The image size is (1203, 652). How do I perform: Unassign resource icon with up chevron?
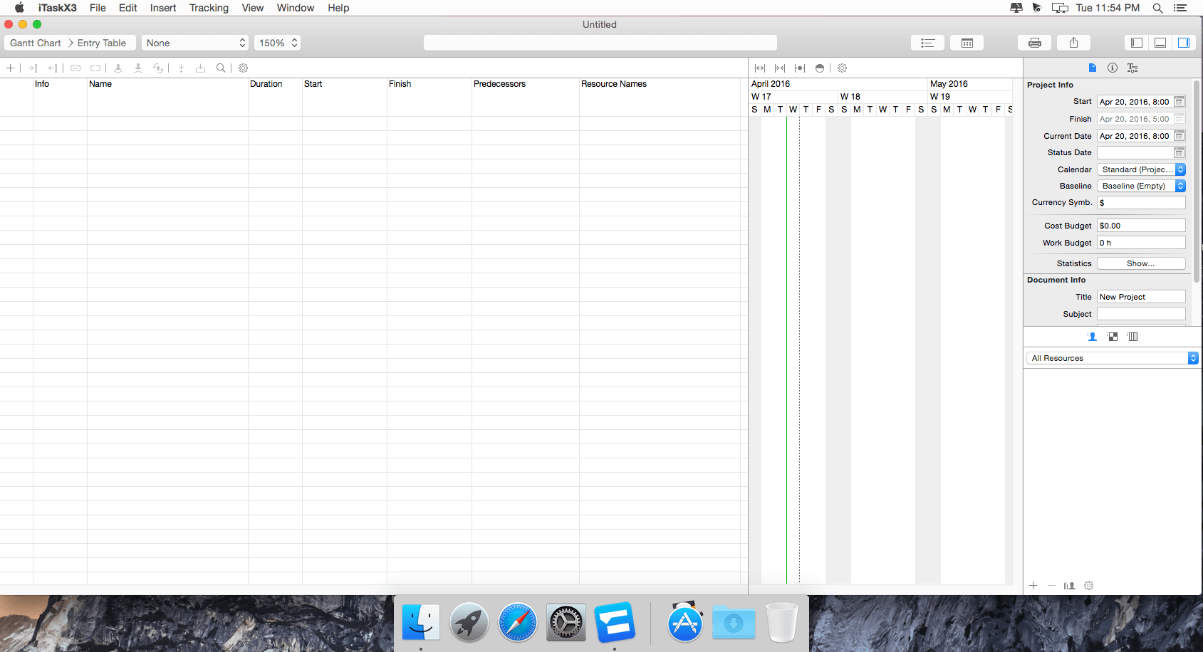[138, 68]
